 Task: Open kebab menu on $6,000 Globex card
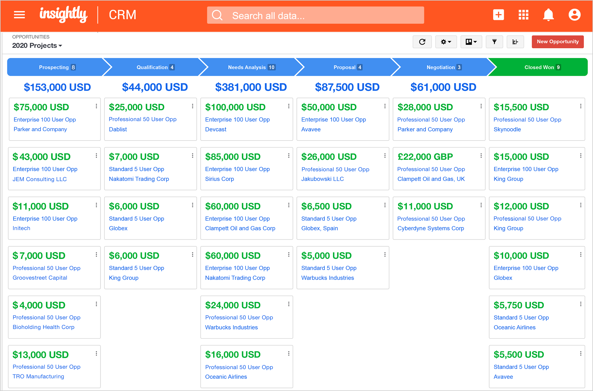193,205
